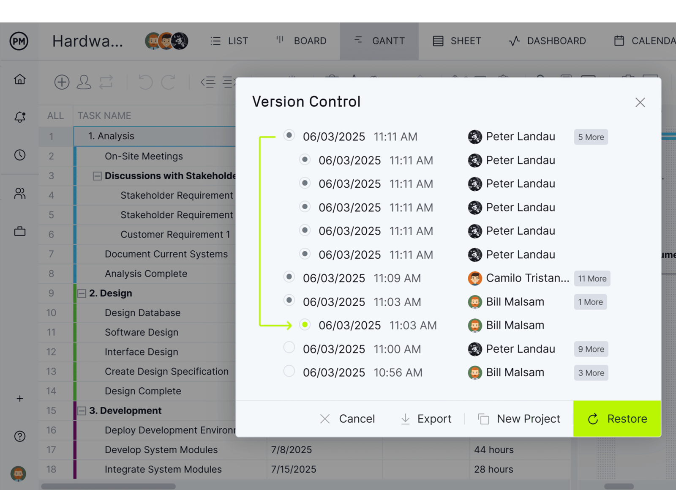Click the clock timesheet icon in sidebar
This screenshot has height=490, width=676.
(19, 155)
